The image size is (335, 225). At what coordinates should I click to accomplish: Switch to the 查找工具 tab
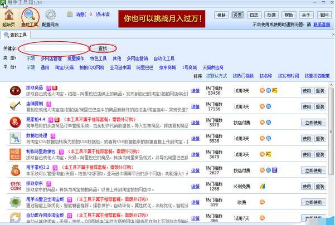[x=16, y=35]
